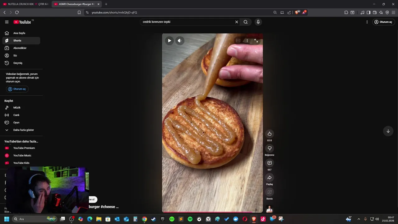Open Google Chrome from the taskbar
The image size is (398, 224).
click(x=144, y=219)
